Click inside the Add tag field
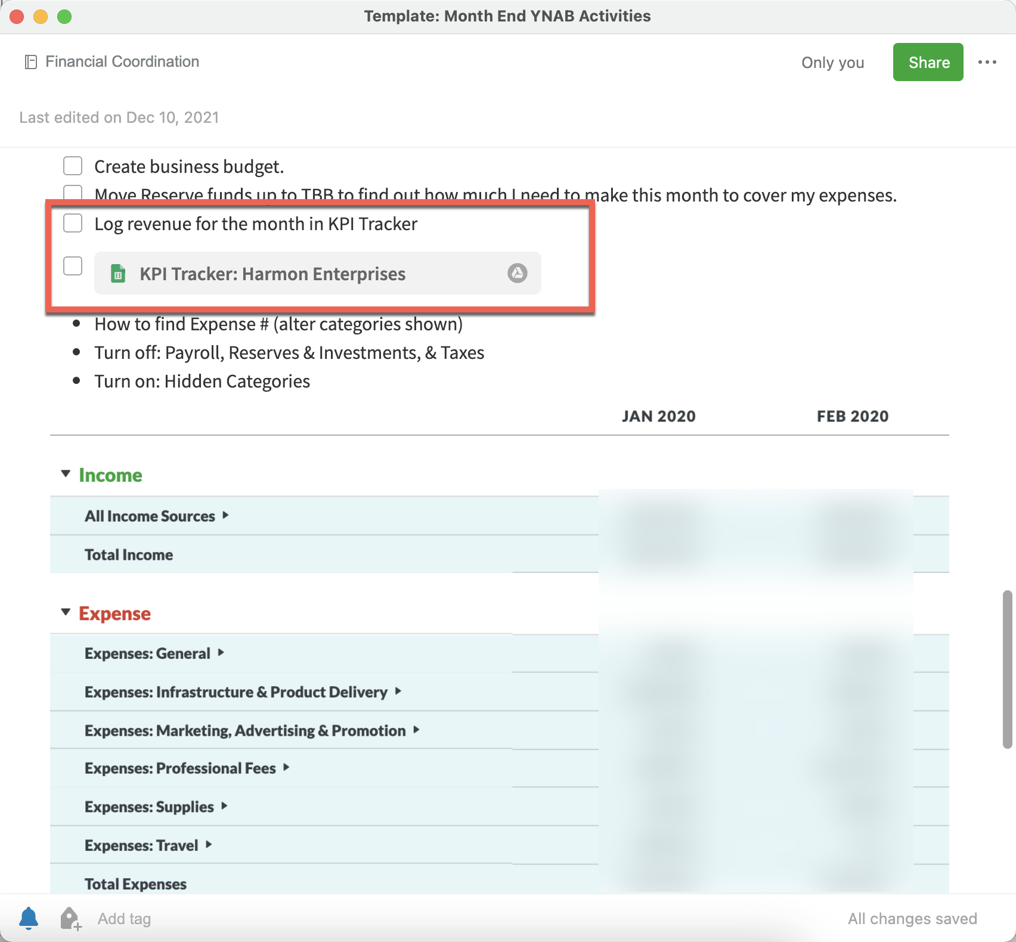The width and height of the screenshot is (1016, 942). pyautogui.click(x=125, y=918)
